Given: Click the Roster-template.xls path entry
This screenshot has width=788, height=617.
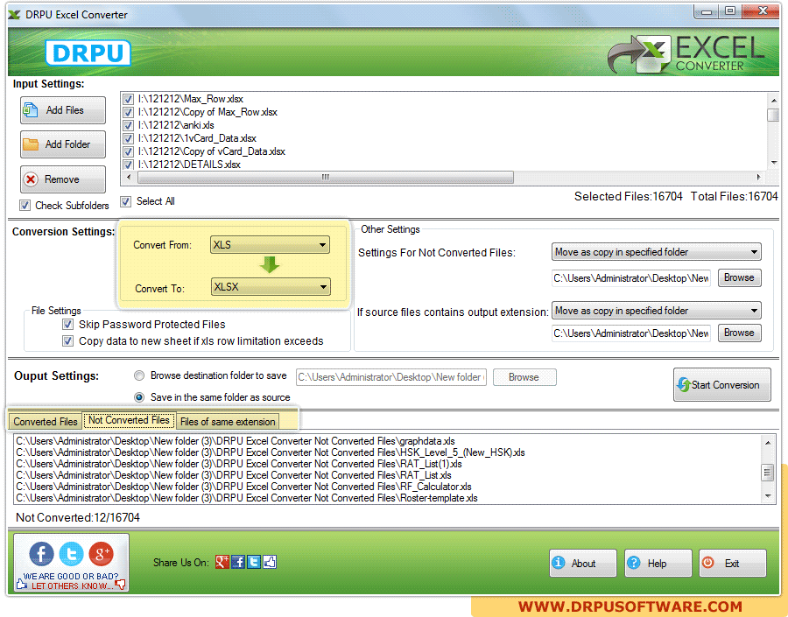Looking at the screenshot, I should click(x=246, y=498).
